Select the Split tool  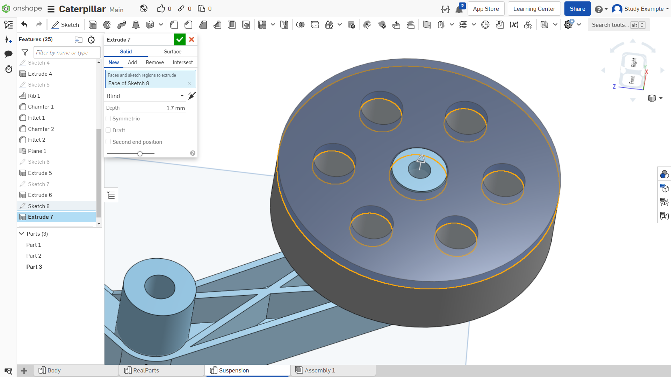[x=315, y=25]
